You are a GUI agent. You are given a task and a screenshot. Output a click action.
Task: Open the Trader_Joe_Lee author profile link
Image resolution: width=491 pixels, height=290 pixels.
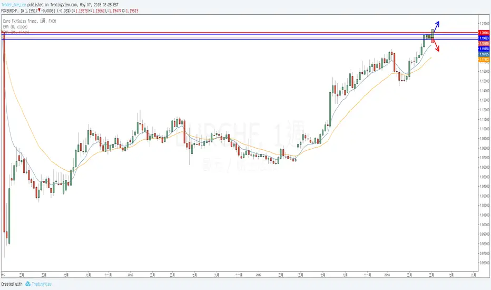pyautogui.click(x=14, y=5)
